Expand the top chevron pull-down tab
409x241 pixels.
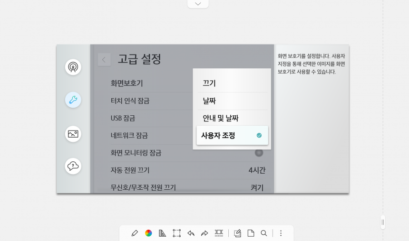click(198, 4)
